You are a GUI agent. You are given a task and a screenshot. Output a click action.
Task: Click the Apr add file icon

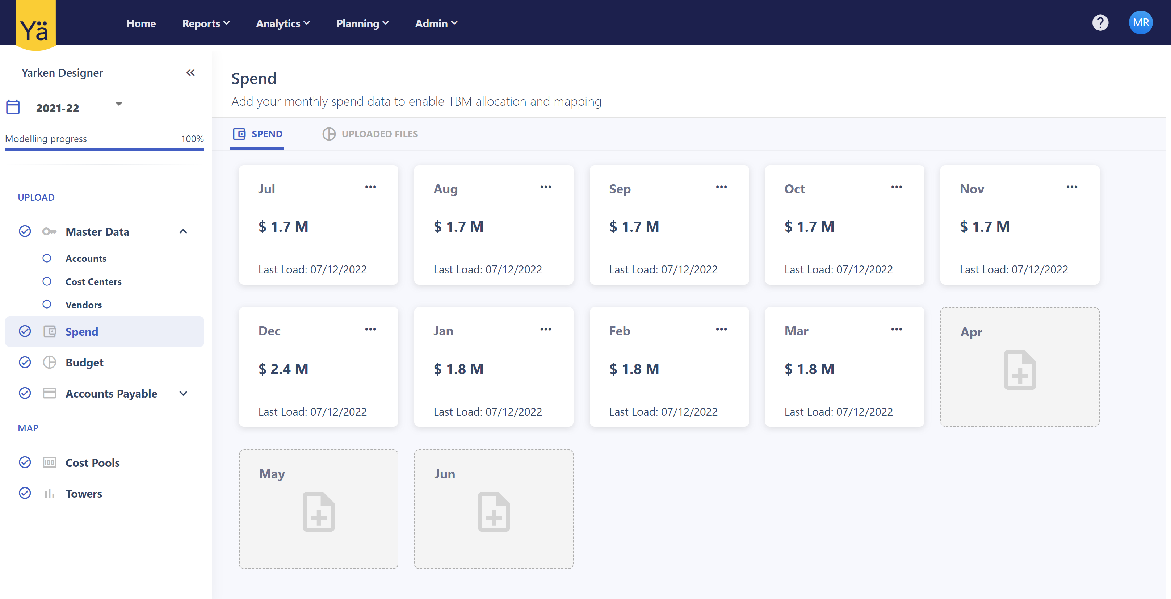tap(1020, 370)
